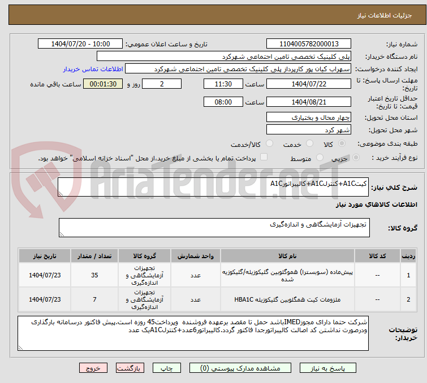Click the بازگشت back button
427x383 pixels.
point(130,368)
